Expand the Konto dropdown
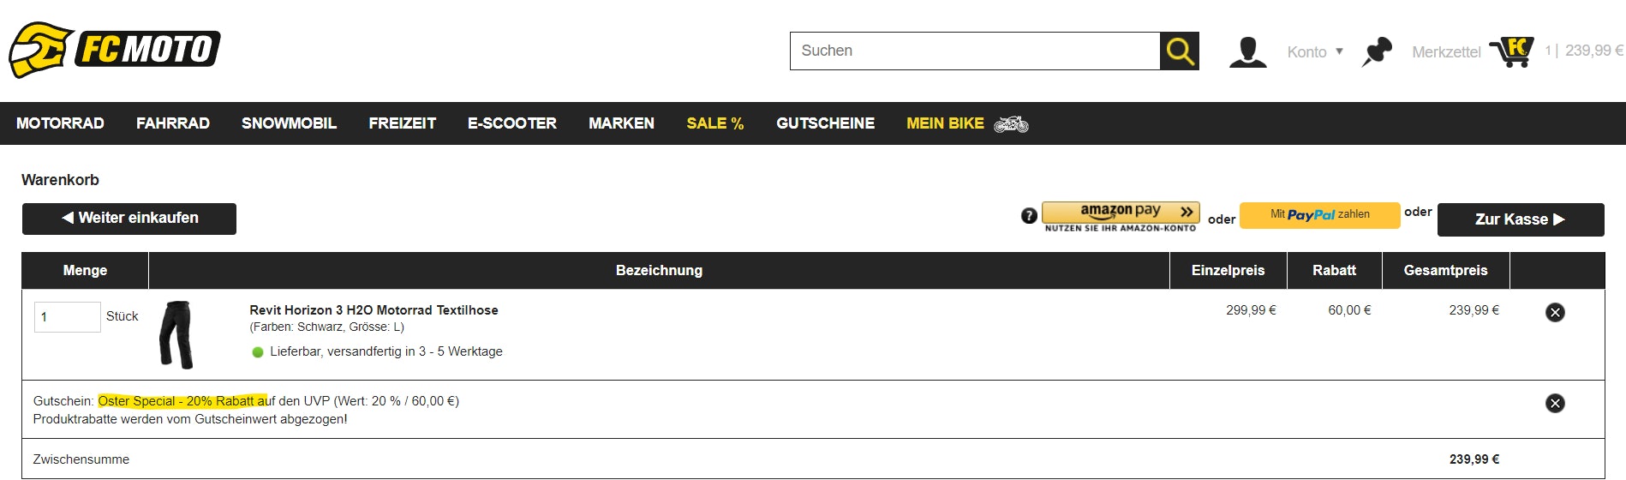1626x480 pixels. tap(1314, 52)
